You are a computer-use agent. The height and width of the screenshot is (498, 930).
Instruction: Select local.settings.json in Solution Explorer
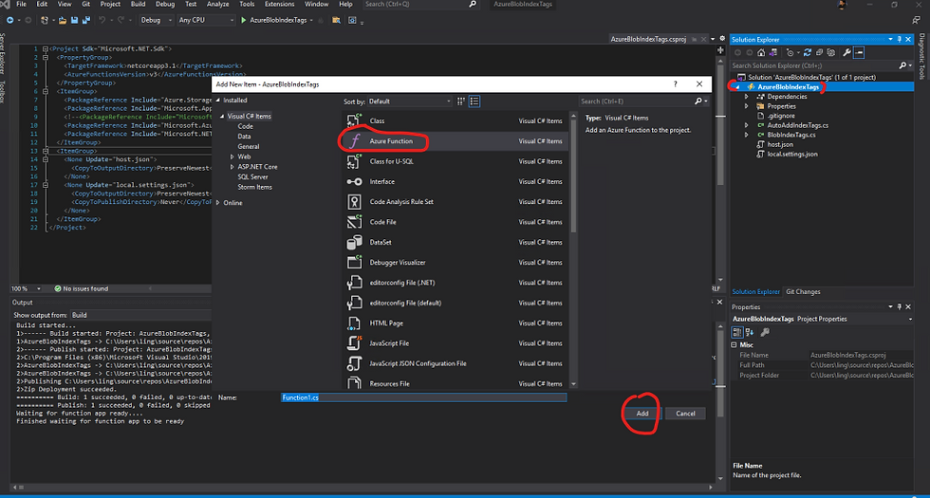792,154
